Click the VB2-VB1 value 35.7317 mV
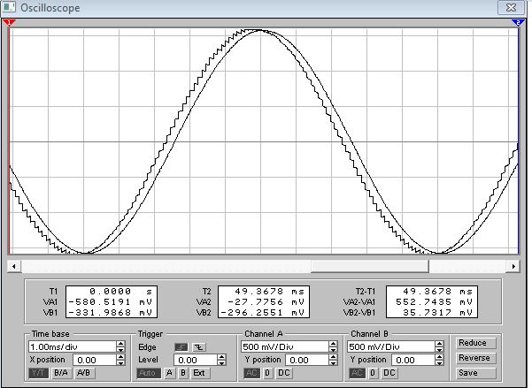 tap(438, 313)
